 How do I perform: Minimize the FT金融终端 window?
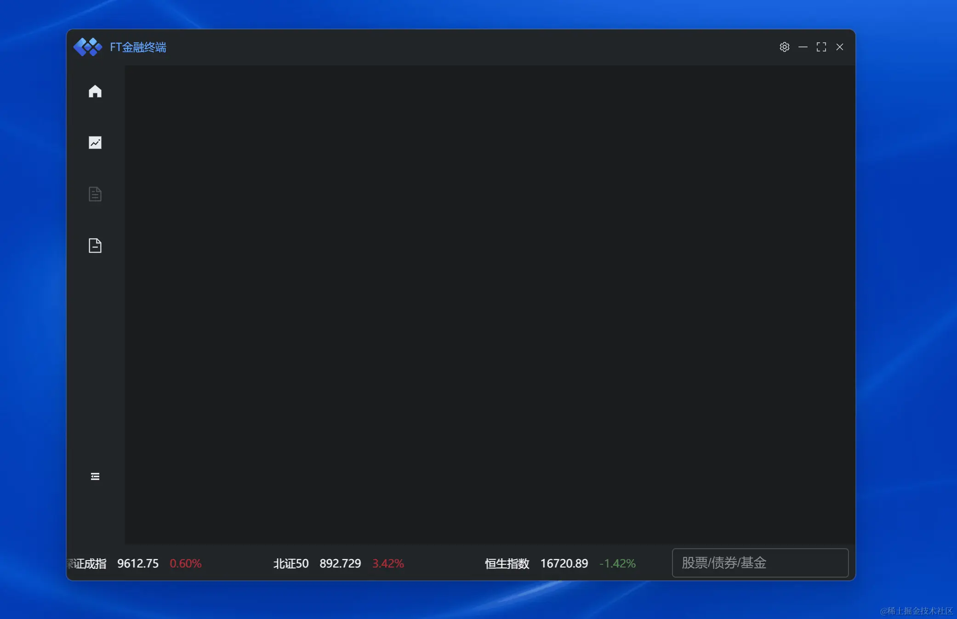(x=803, y=47)
